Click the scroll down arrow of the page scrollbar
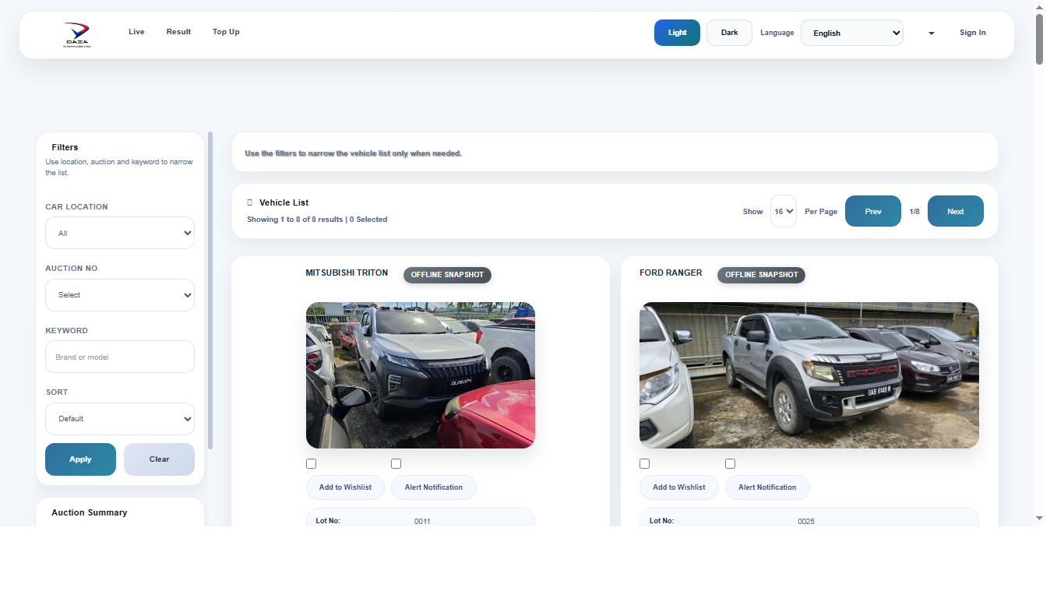This screenshot has width=1064, height=598. [x=1039, y=519]
